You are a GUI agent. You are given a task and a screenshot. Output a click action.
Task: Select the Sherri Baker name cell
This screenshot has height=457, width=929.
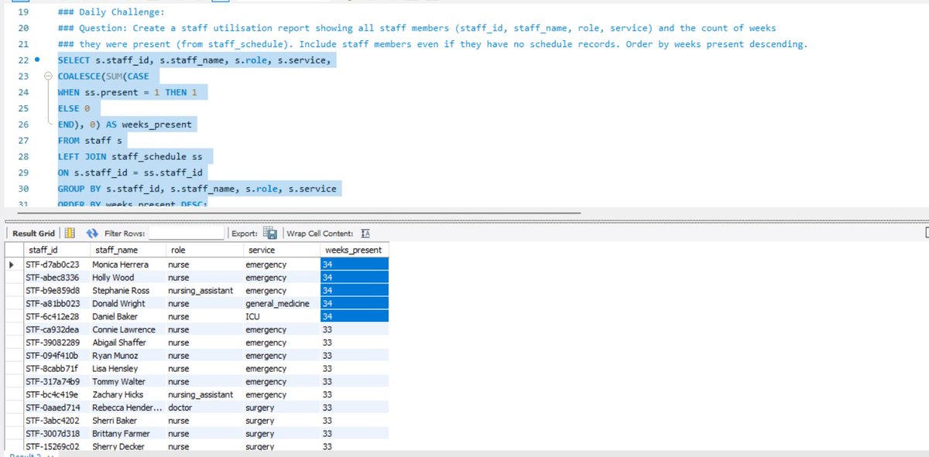click(x=127, y=421)
